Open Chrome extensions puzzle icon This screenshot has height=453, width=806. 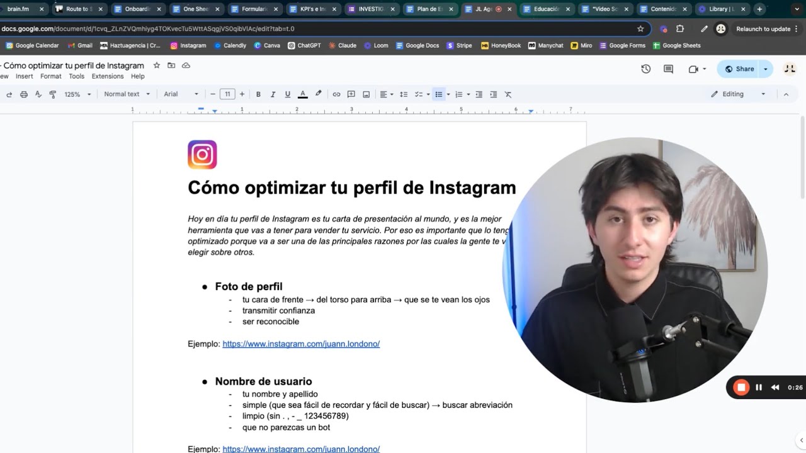(680, 29)
